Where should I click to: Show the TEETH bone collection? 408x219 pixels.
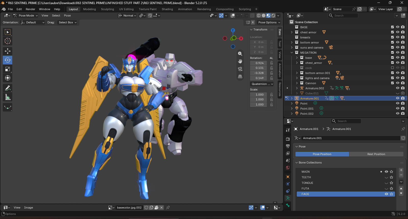coord(386,177)
